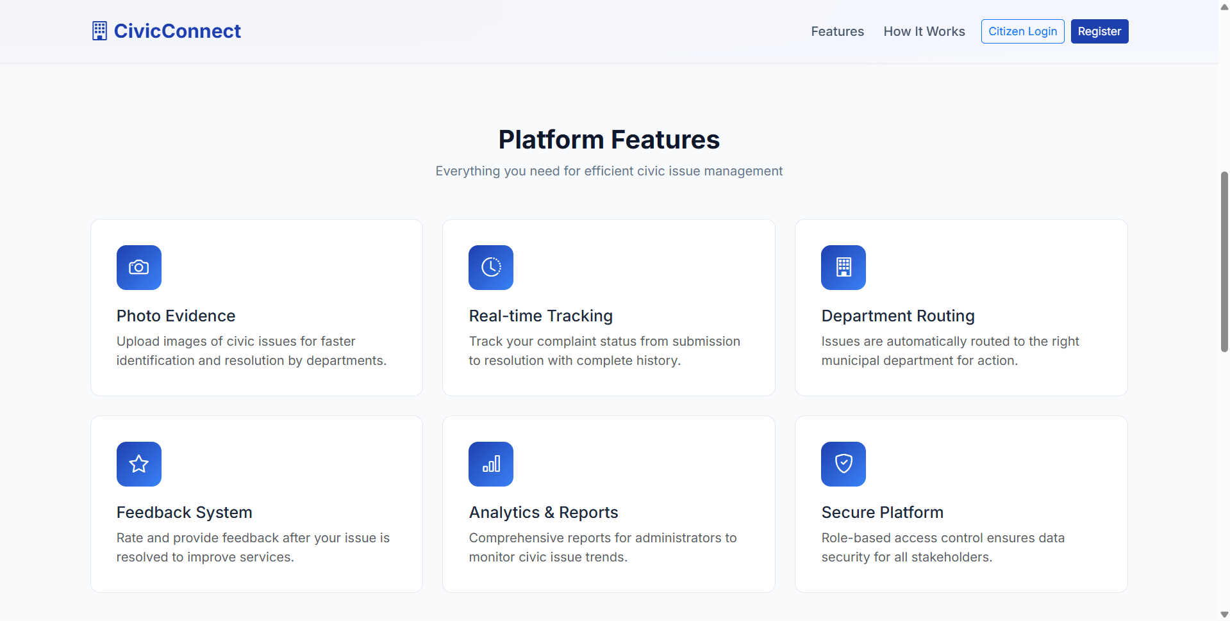
Task: Click the camera icon for Photo Evidence
Action: [x=139, y=268]
